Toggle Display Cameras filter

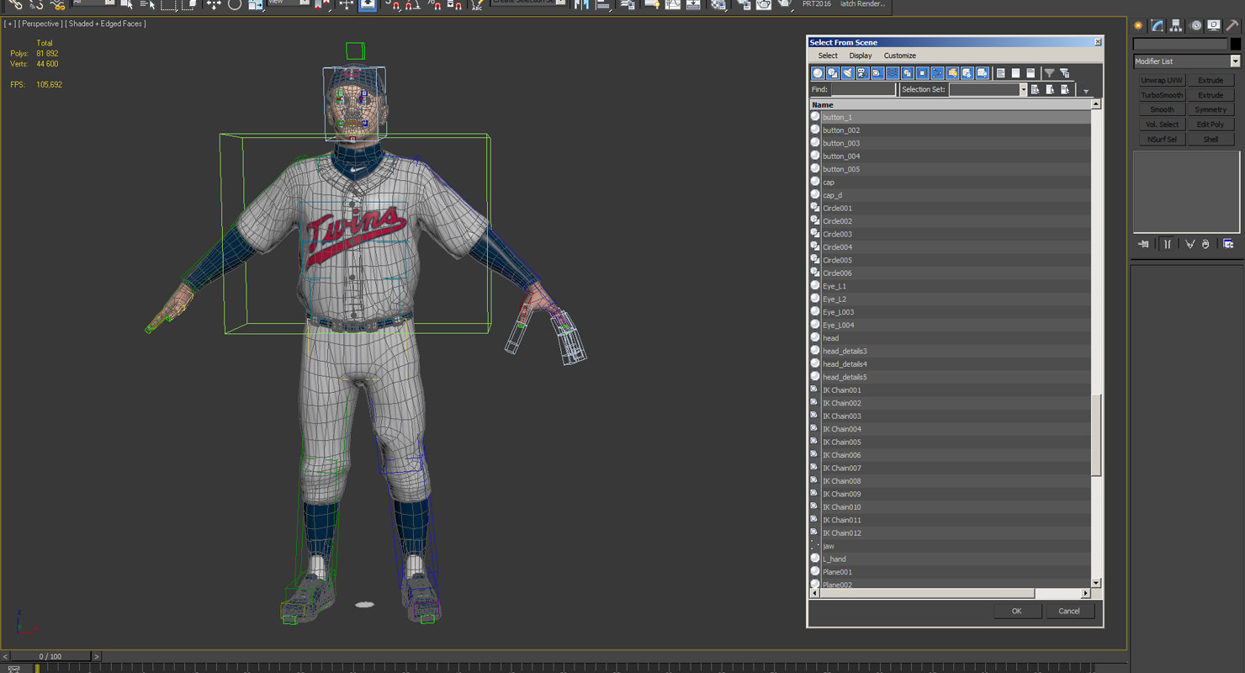click(862, 73)
